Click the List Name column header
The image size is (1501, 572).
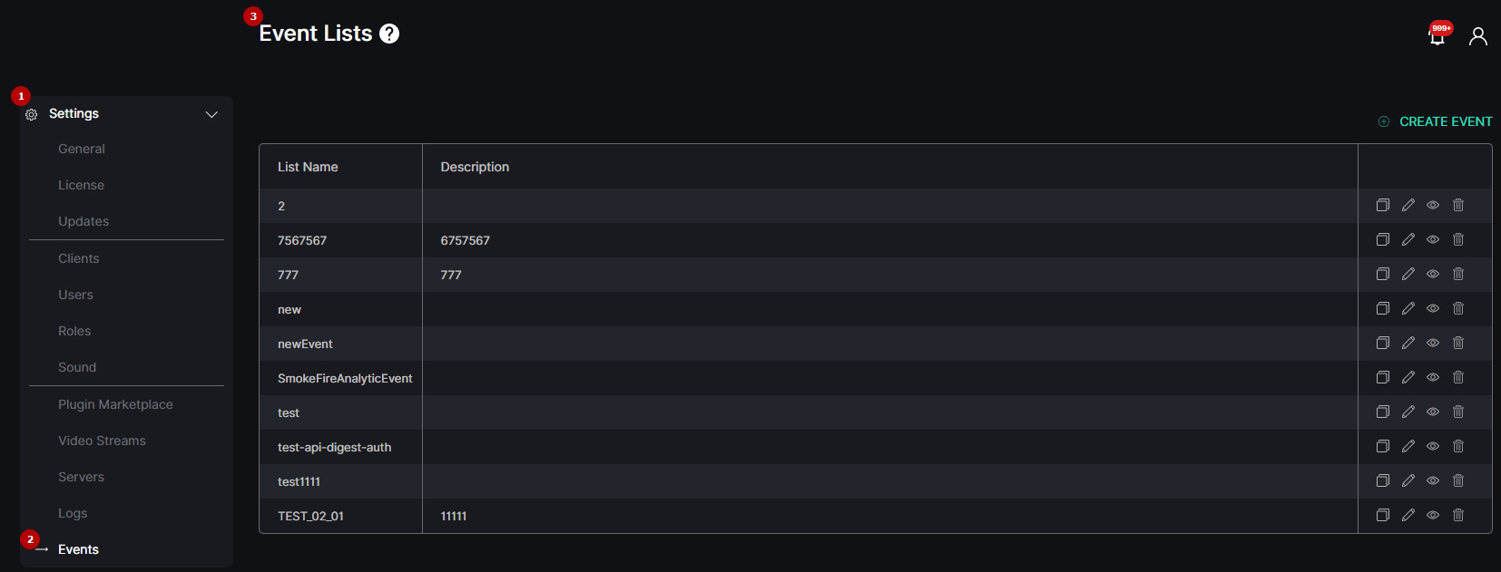click(x=308, y=167)
